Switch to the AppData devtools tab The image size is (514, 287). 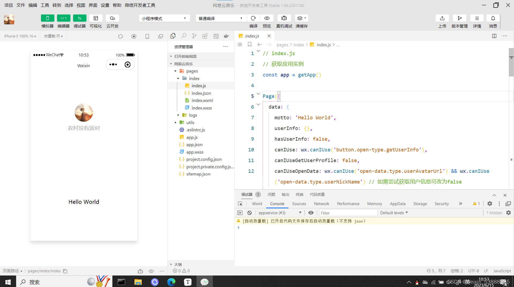[398, 204]
